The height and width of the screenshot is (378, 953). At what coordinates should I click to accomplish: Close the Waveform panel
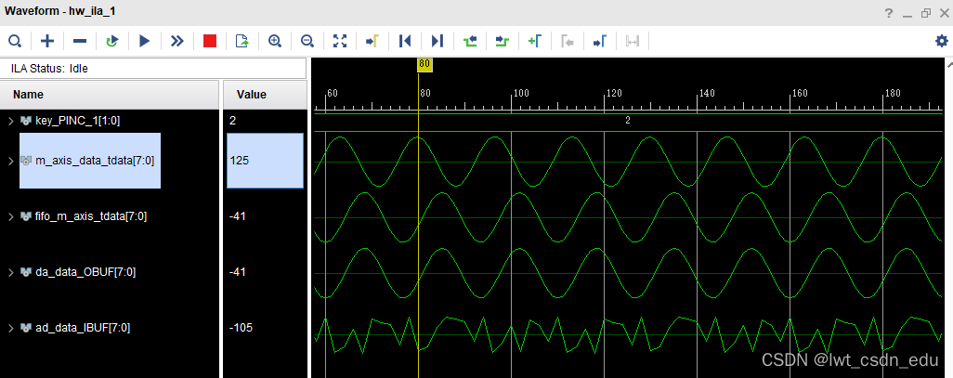pos(944,13)
